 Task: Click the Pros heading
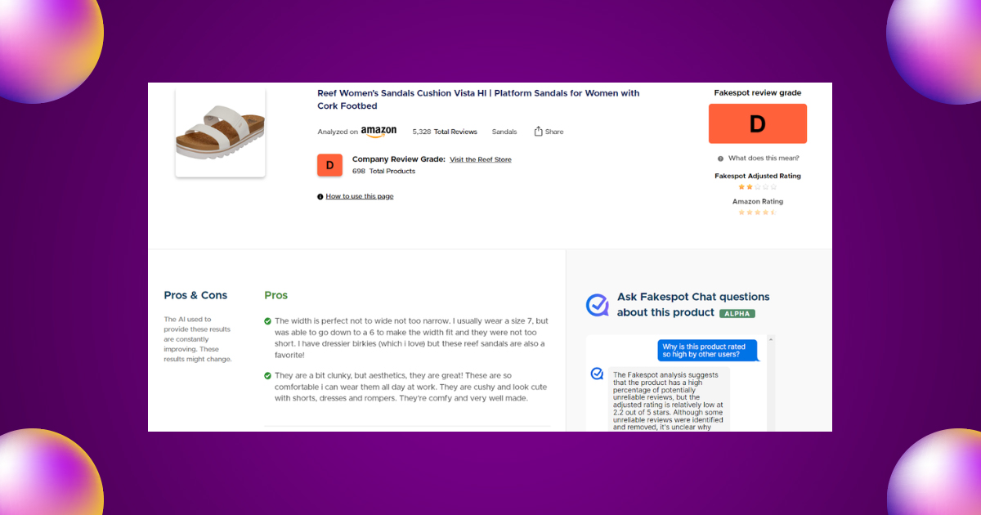coord(276,295)
